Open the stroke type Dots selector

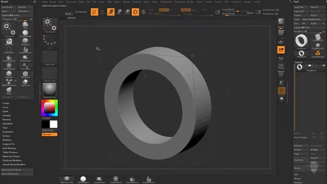click(50, 42)
